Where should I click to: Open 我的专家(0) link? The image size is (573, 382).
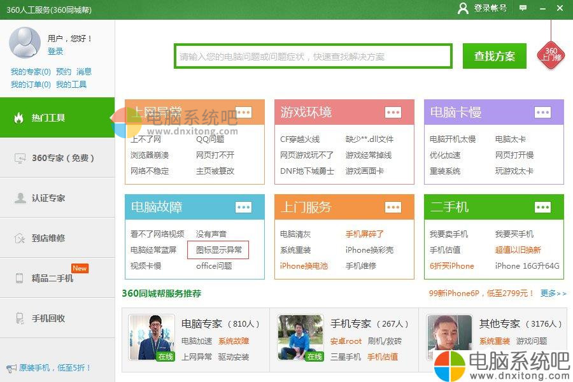pos(31,72)
